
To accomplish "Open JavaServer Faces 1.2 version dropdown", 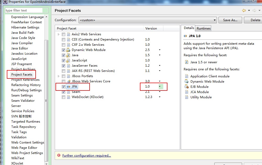I will point(160,66).
